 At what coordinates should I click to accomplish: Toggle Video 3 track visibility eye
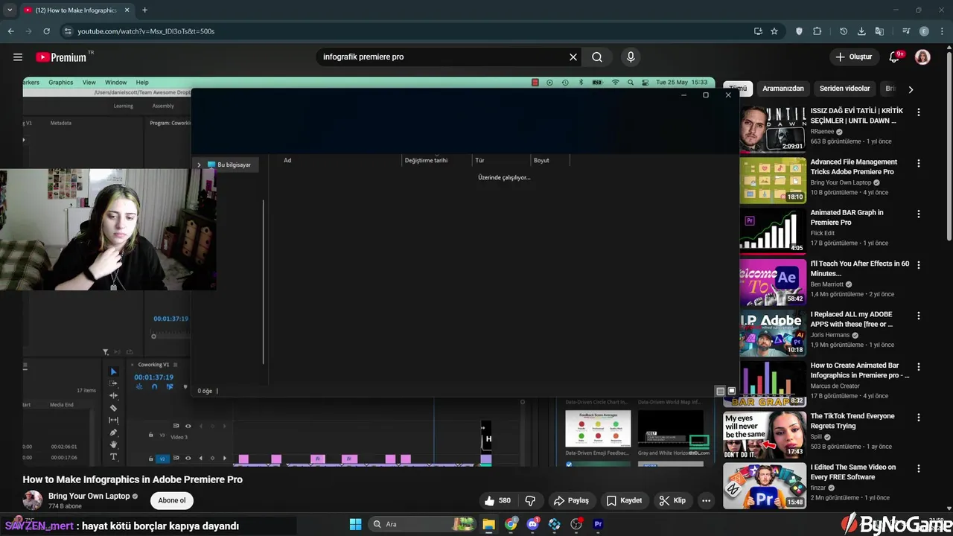pos(188,426)
